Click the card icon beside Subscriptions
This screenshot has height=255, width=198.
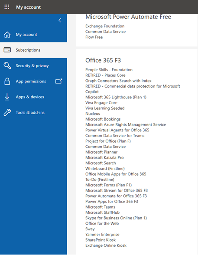coord(7,50)
